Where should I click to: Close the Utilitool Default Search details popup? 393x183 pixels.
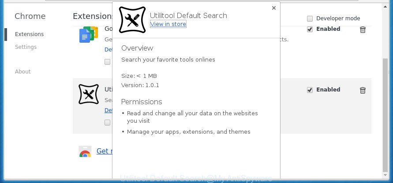274,8
